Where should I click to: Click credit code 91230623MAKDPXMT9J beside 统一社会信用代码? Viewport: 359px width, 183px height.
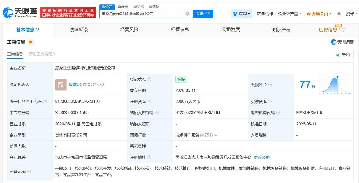(x=77, y=102)
